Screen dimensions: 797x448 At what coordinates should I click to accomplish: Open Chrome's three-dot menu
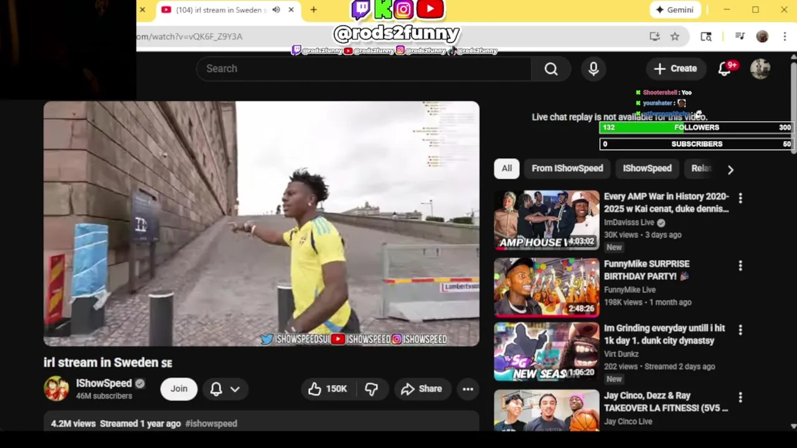coord(785,36)
